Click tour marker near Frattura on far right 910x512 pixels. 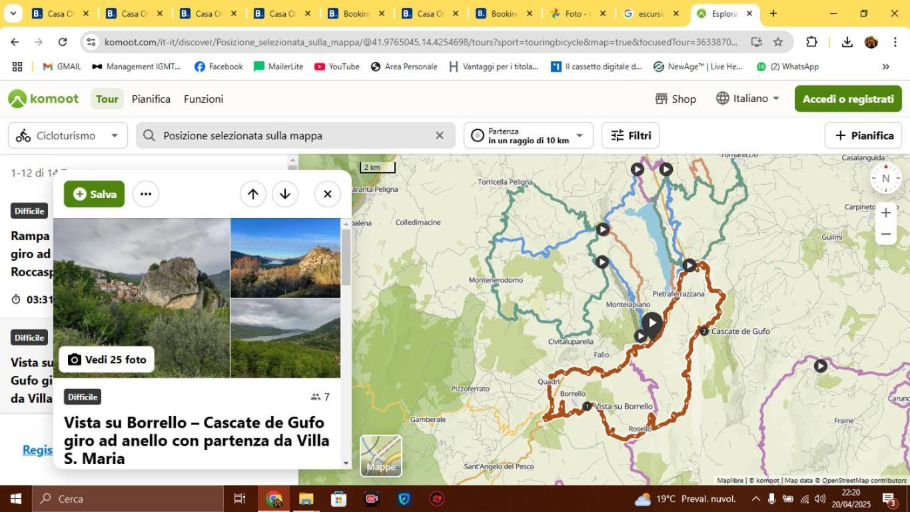[x=821, y=365]
